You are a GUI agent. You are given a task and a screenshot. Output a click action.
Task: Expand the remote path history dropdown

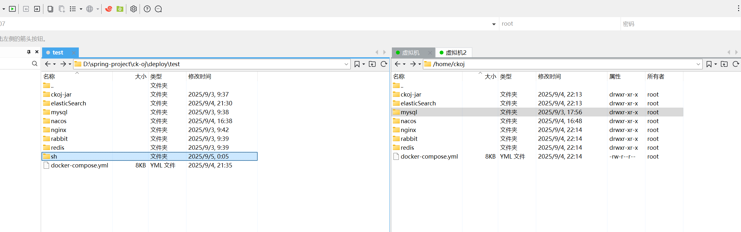pos(698,64)
